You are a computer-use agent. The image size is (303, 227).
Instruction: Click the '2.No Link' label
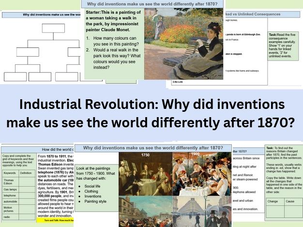(x=178, y=82)
